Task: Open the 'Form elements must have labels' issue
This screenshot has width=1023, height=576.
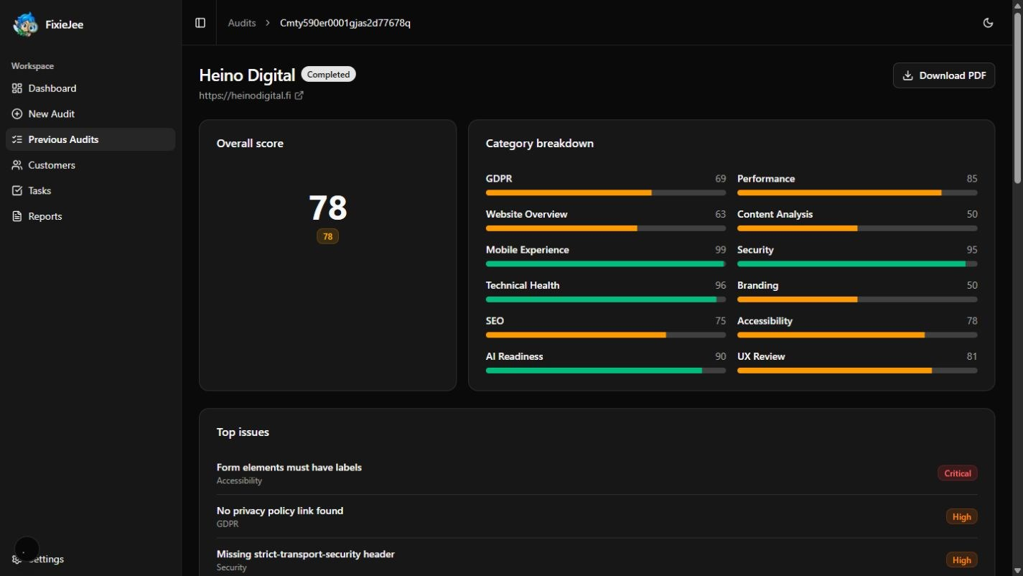Action: pos(597,473)
